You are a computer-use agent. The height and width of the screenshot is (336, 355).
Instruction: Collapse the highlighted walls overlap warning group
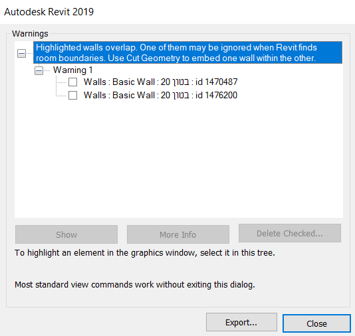pos(21,53)
